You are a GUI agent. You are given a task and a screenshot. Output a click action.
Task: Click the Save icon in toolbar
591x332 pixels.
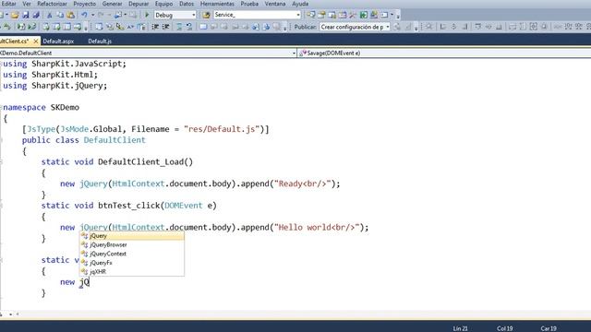point(25,15)
